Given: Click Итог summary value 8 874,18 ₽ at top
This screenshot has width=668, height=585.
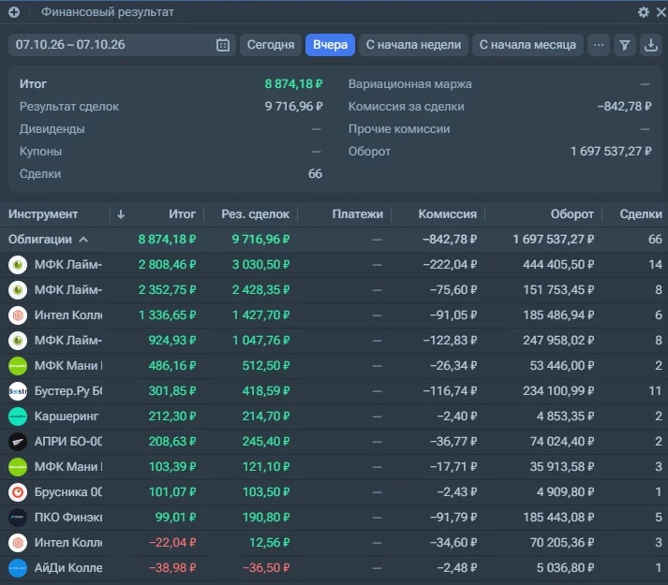Looking at the screenshot, I should (x=293, y=84).
